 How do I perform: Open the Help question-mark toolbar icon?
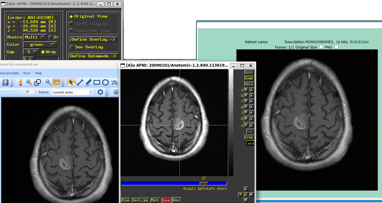coord(5,82)
